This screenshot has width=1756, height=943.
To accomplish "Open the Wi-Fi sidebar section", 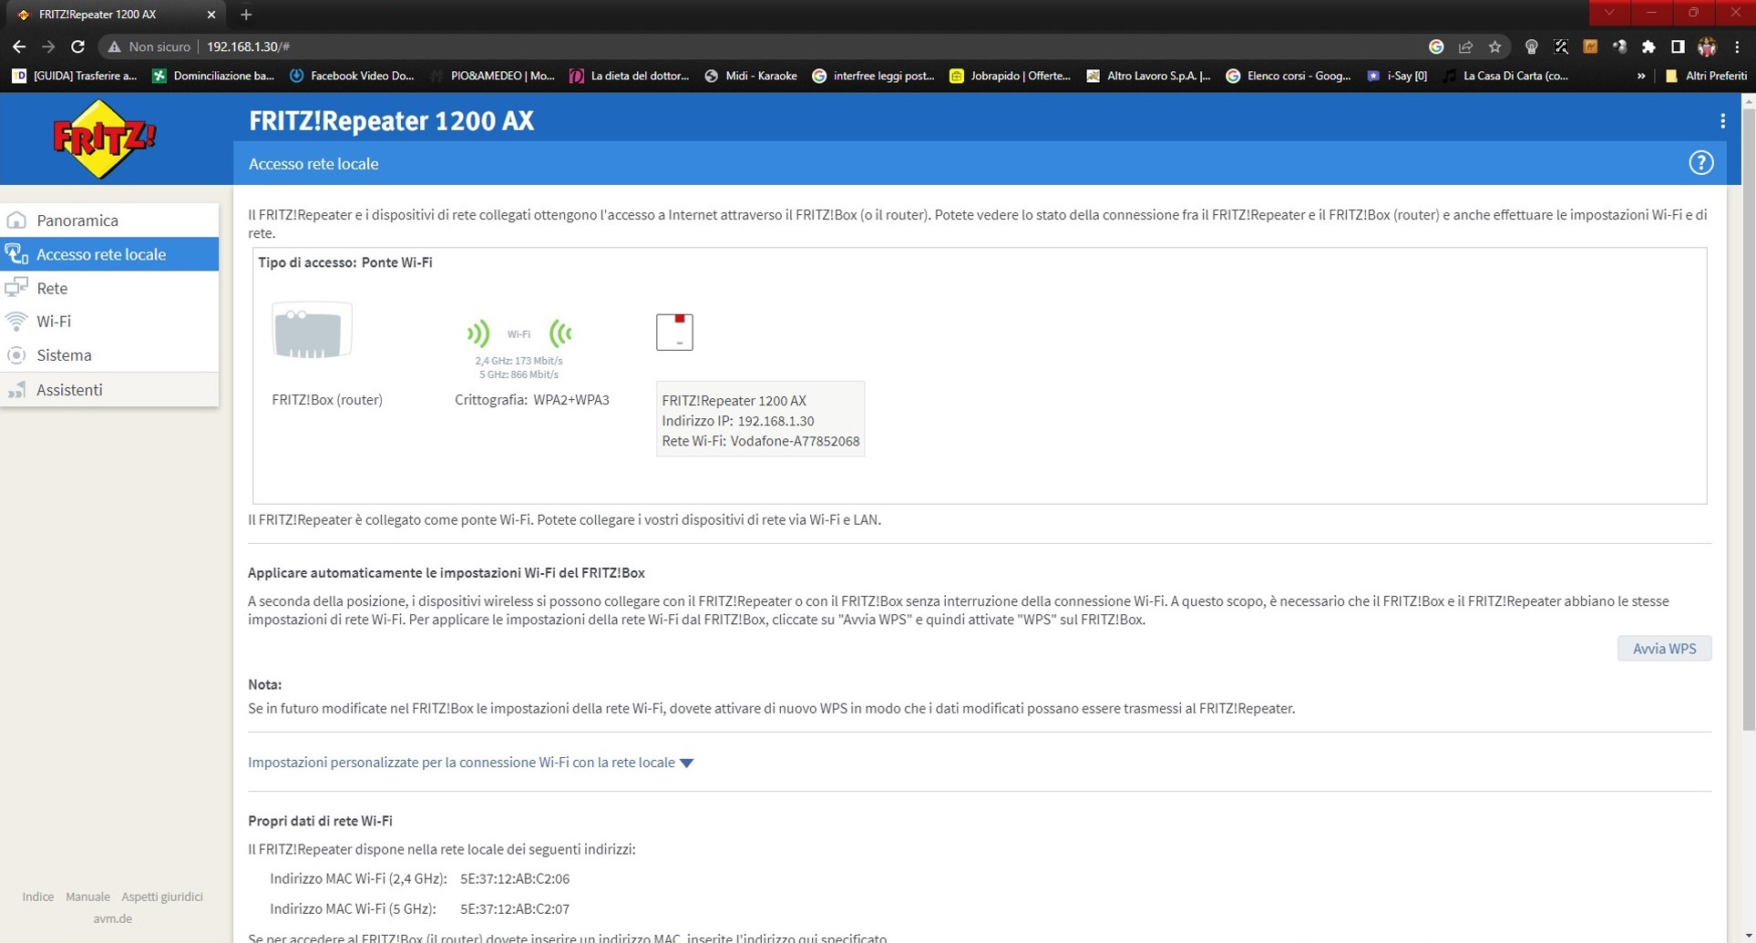I will point(109,322).
